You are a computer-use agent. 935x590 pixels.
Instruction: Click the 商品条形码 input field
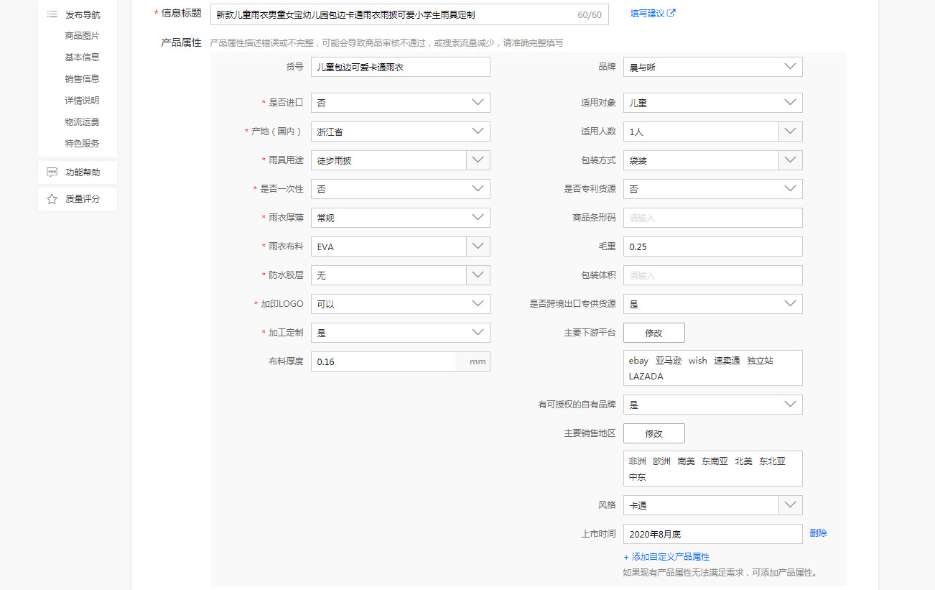(712, 218)
